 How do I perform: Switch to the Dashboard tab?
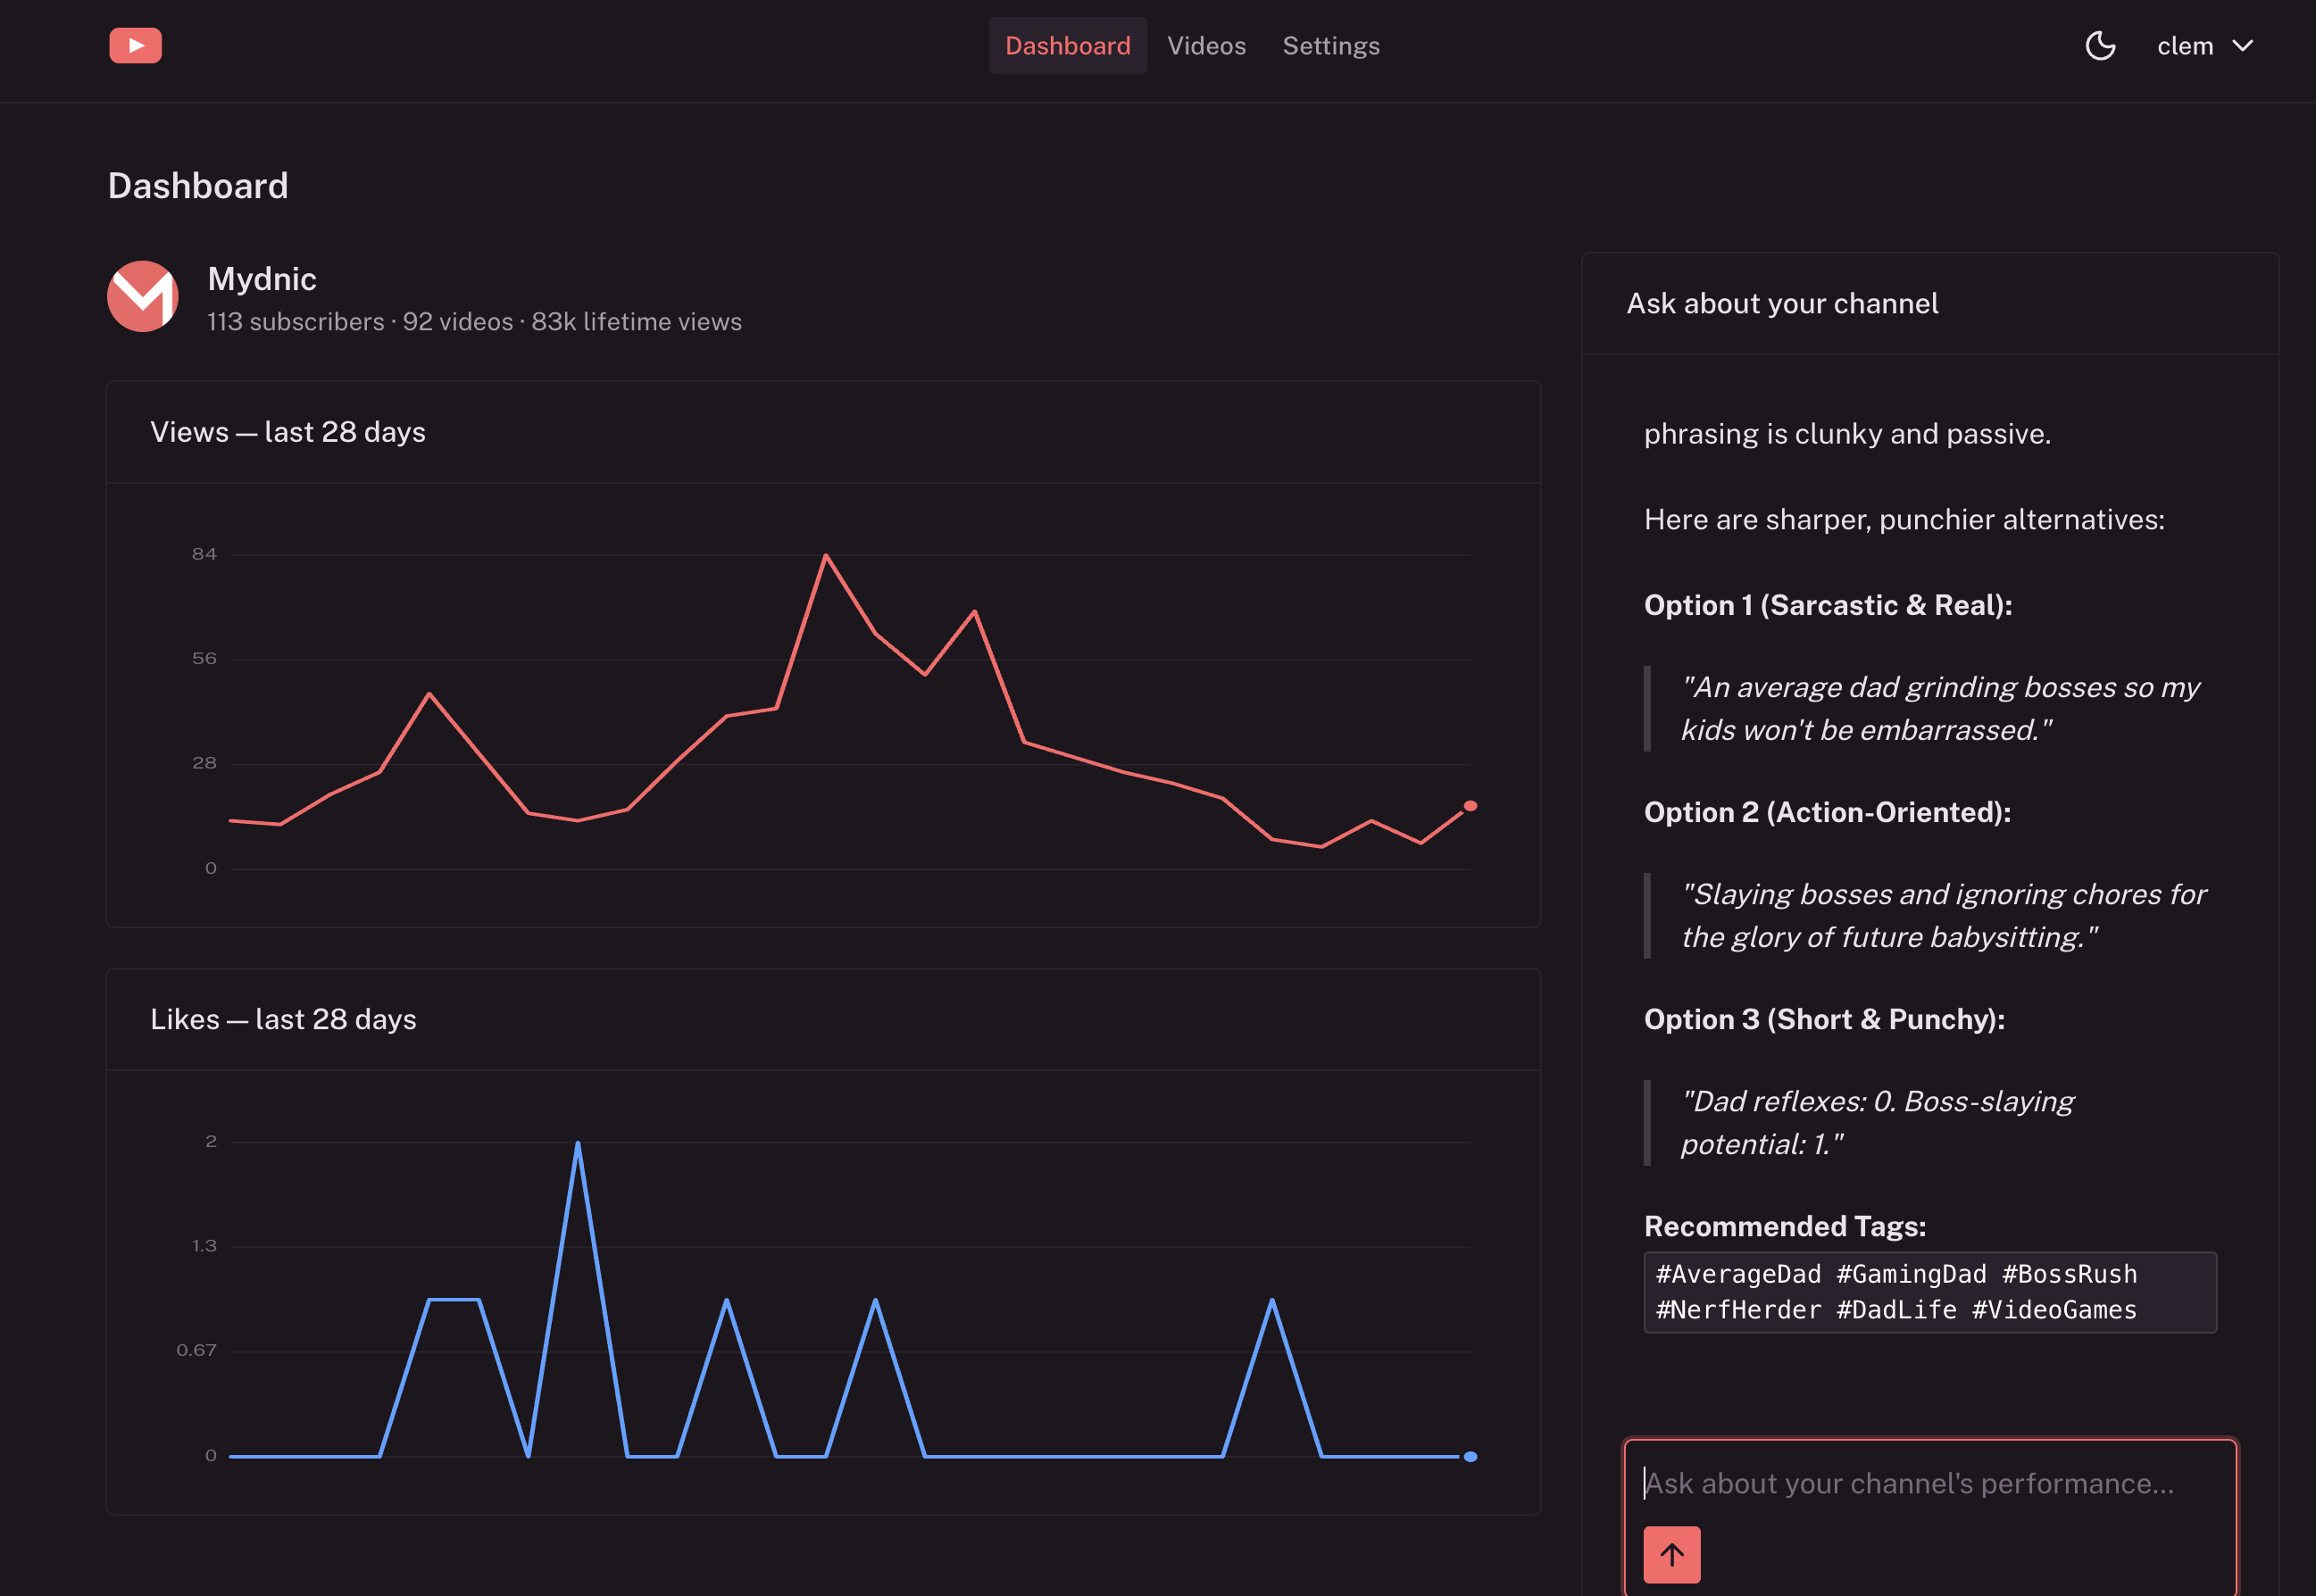[1067, 46]
